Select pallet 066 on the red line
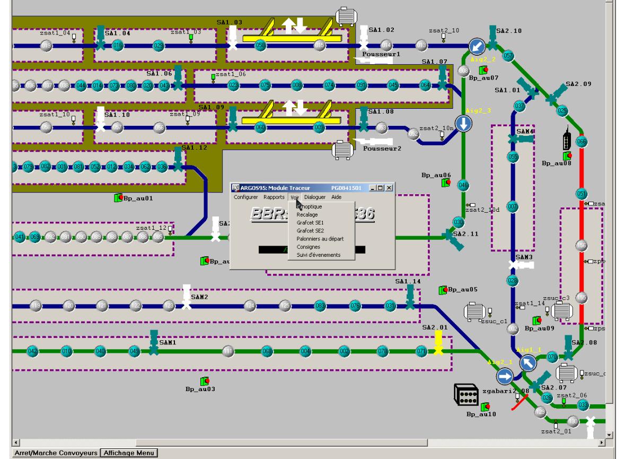625x459 pixels. (x=582, y=141)
